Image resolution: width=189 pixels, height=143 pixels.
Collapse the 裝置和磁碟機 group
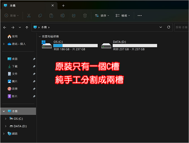coord(39,36)
